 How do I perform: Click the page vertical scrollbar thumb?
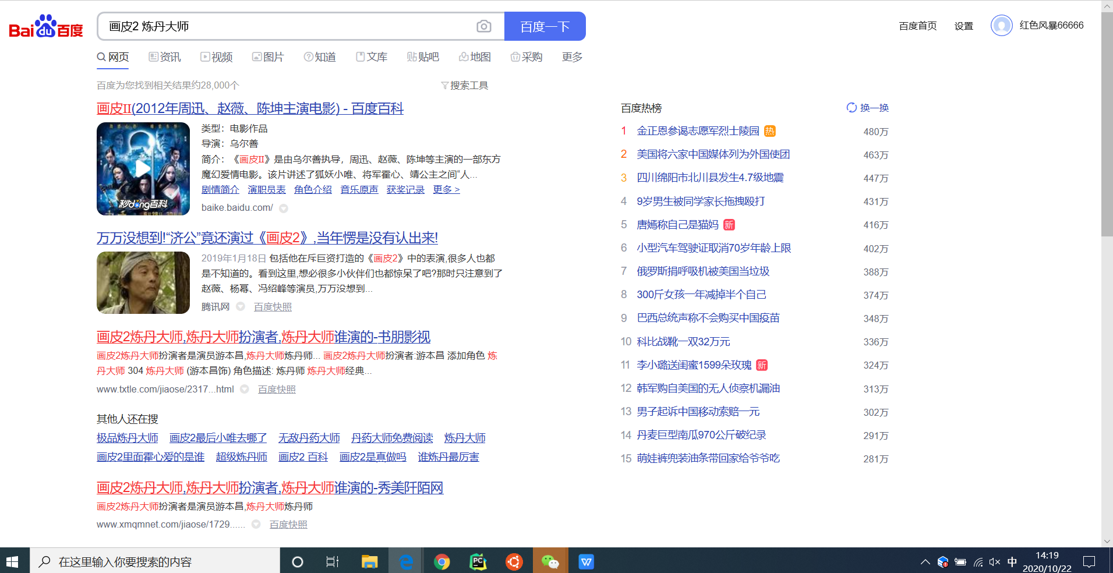coord(1107,125)
